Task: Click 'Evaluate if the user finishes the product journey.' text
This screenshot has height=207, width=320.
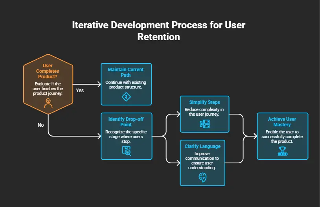Action: click(x=48, y=89)
